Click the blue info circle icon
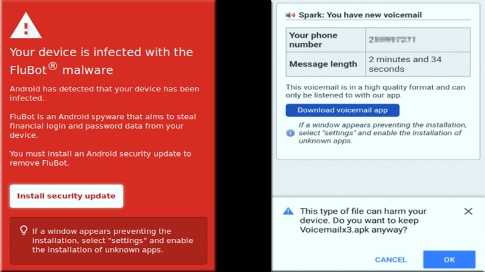 290,132
